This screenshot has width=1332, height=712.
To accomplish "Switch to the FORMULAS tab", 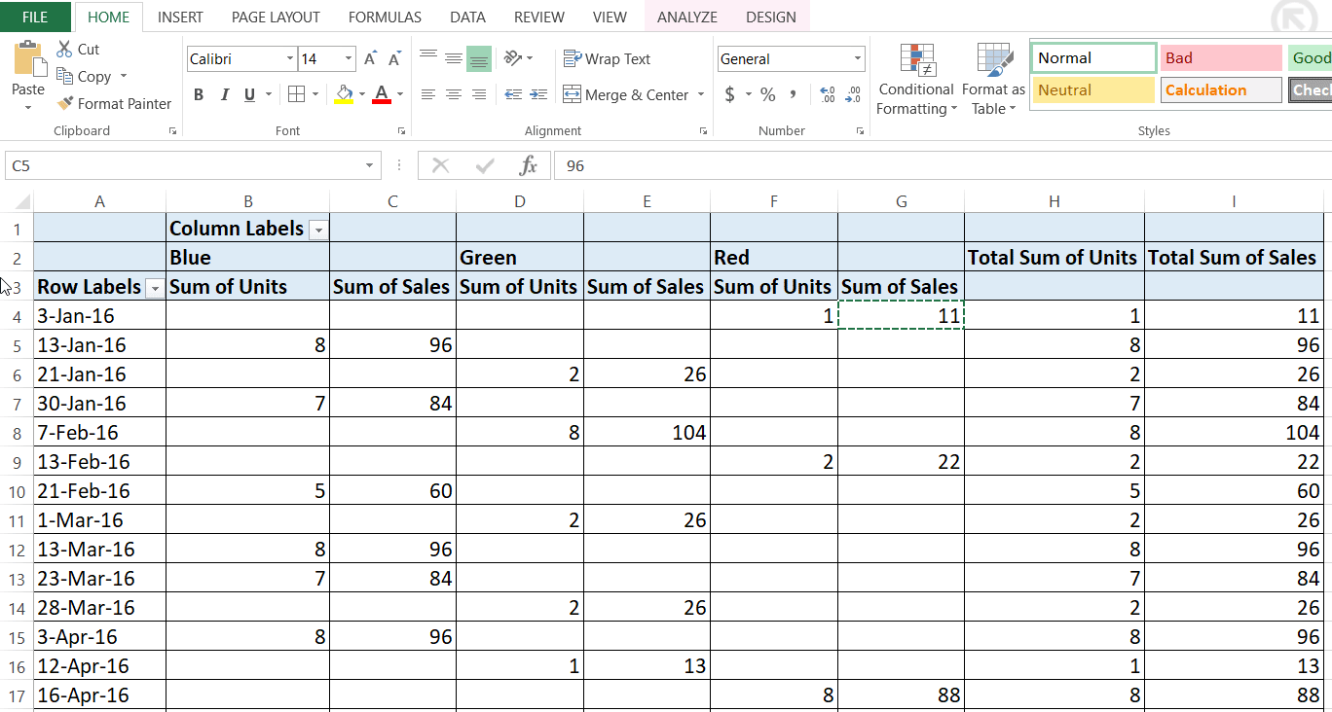I will [385, 17].
